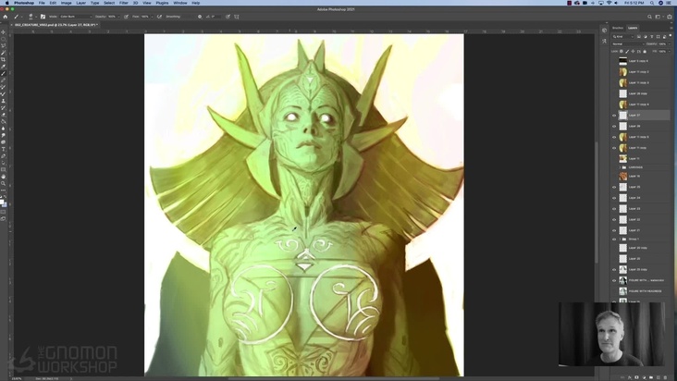Open the Plugins menu

(162, 3)
